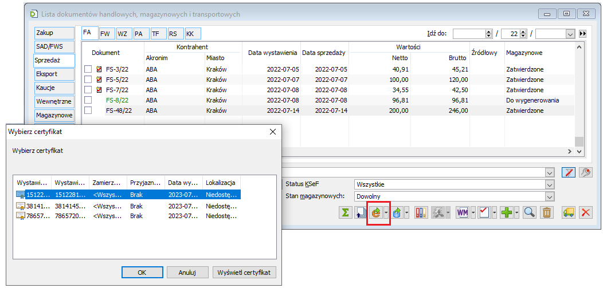Expand arrow next to KSeF send icon
Screen dimensions: 603x288
pyautogui.click(x=386, y=212)
